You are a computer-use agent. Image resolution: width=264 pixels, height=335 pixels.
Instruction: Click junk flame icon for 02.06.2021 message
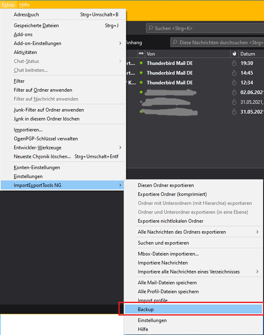click(x=234, y=92)
